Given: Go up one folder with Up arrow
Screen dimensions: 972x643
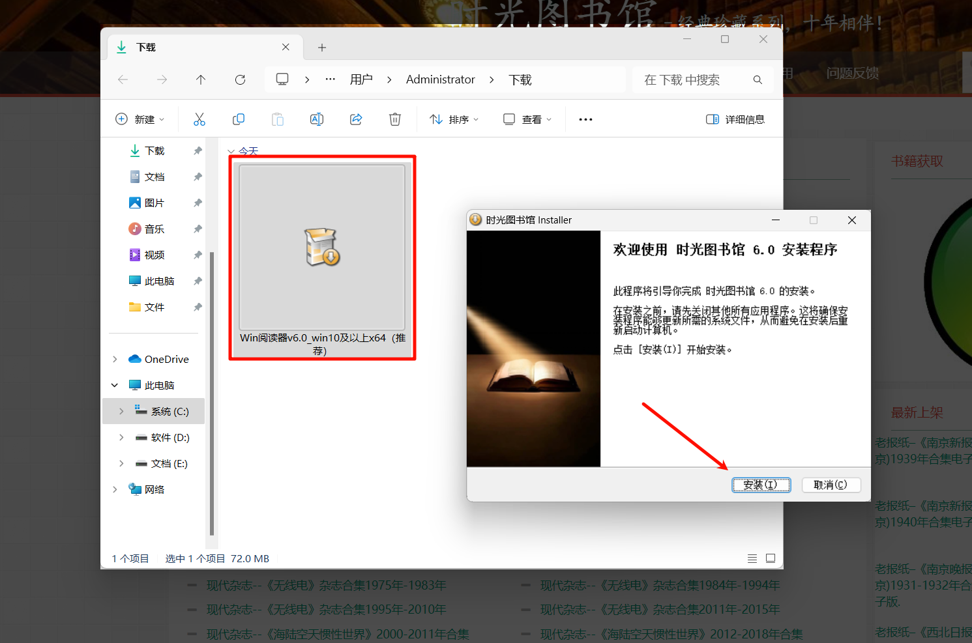Looking at the screenshot, I should (x=201, y=79).
